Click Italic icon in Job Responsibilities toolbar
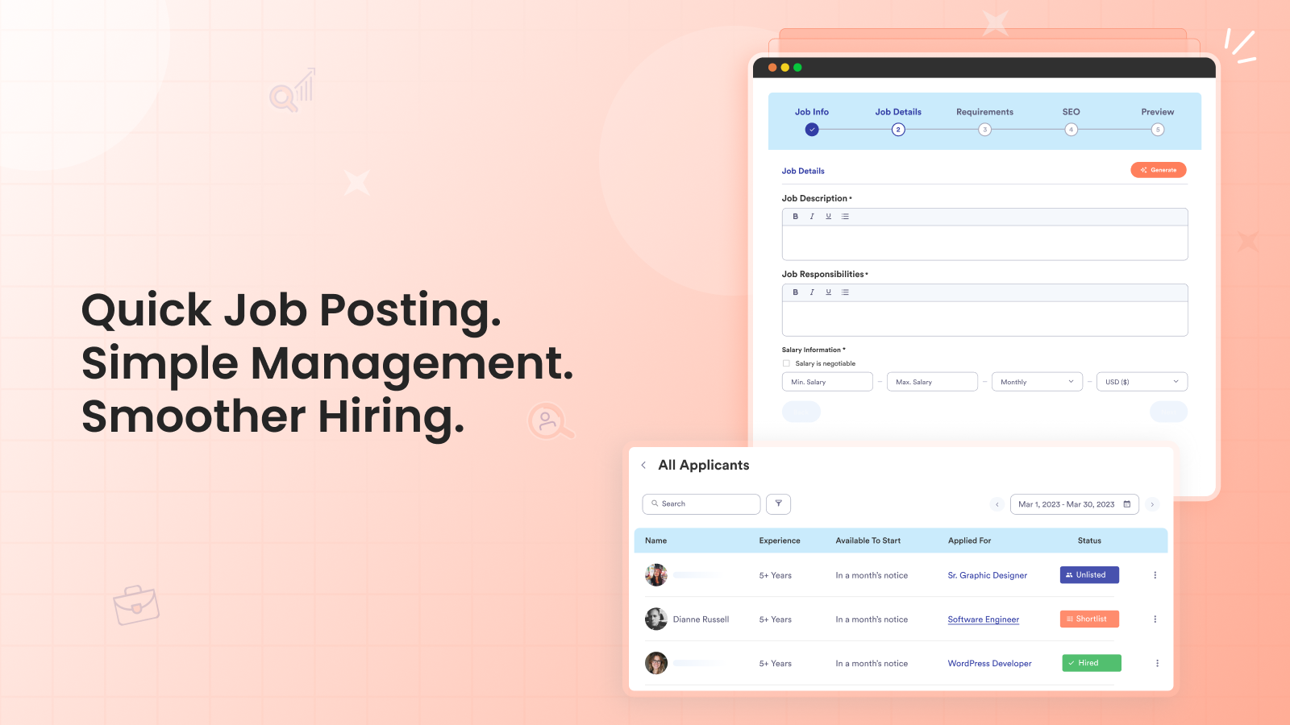The width and height of the screenshot is (1290, 725). click(812, 292)
